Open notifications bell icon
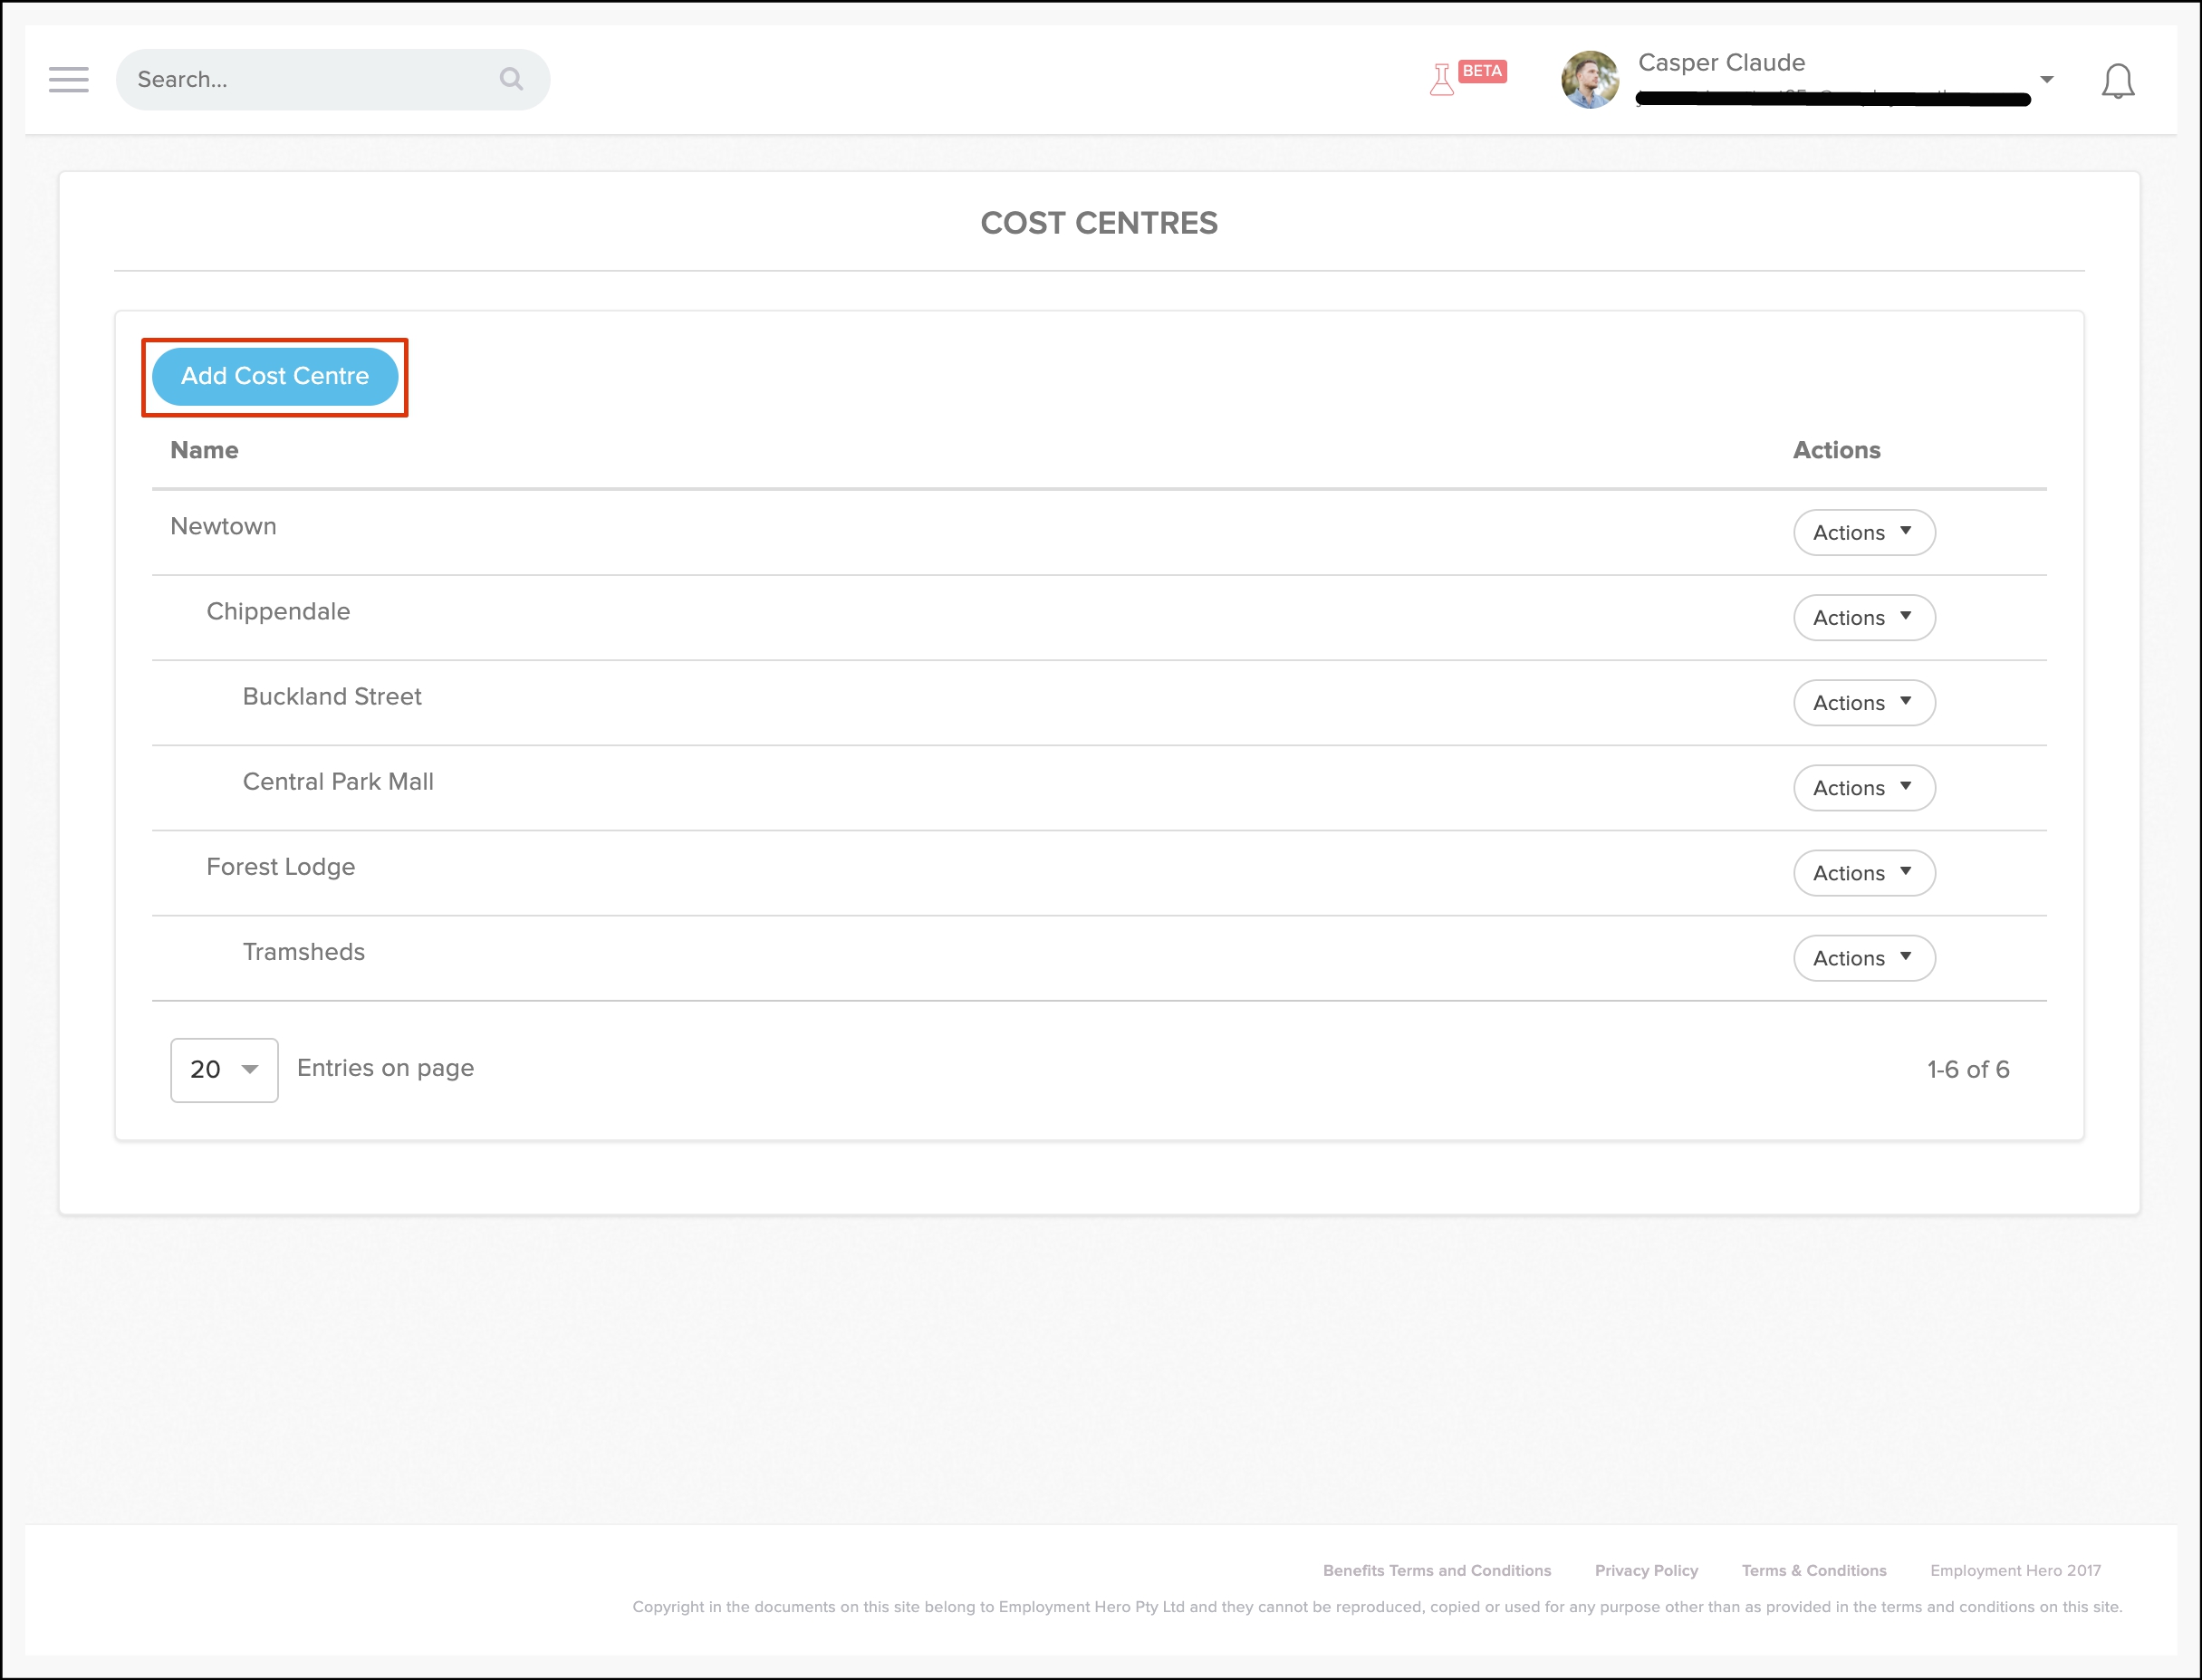The width and height of the screenshot is (2202, 1680). tap(2117, 81)
